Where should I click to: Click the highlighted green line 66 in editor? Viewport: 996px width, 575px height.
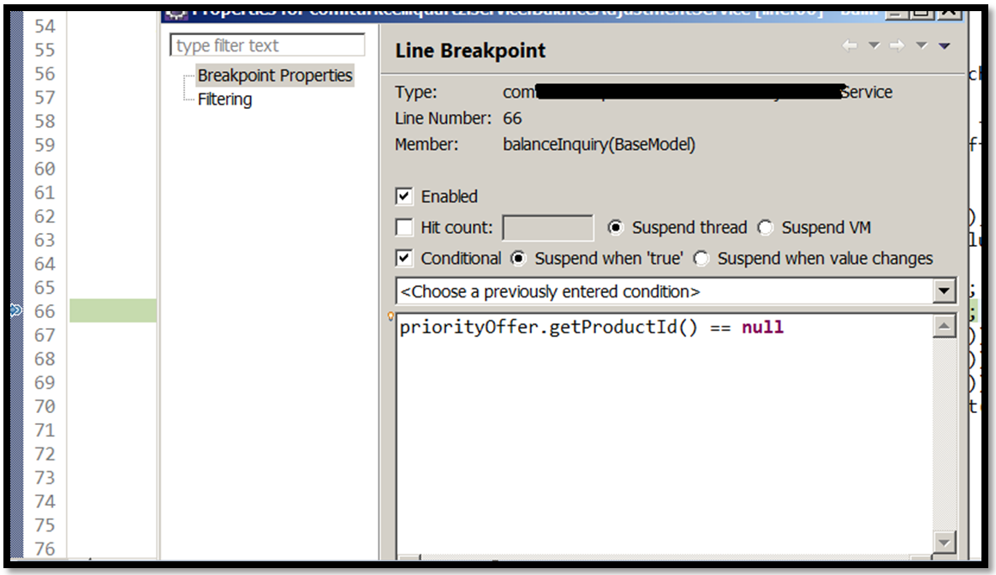point(113,311)
